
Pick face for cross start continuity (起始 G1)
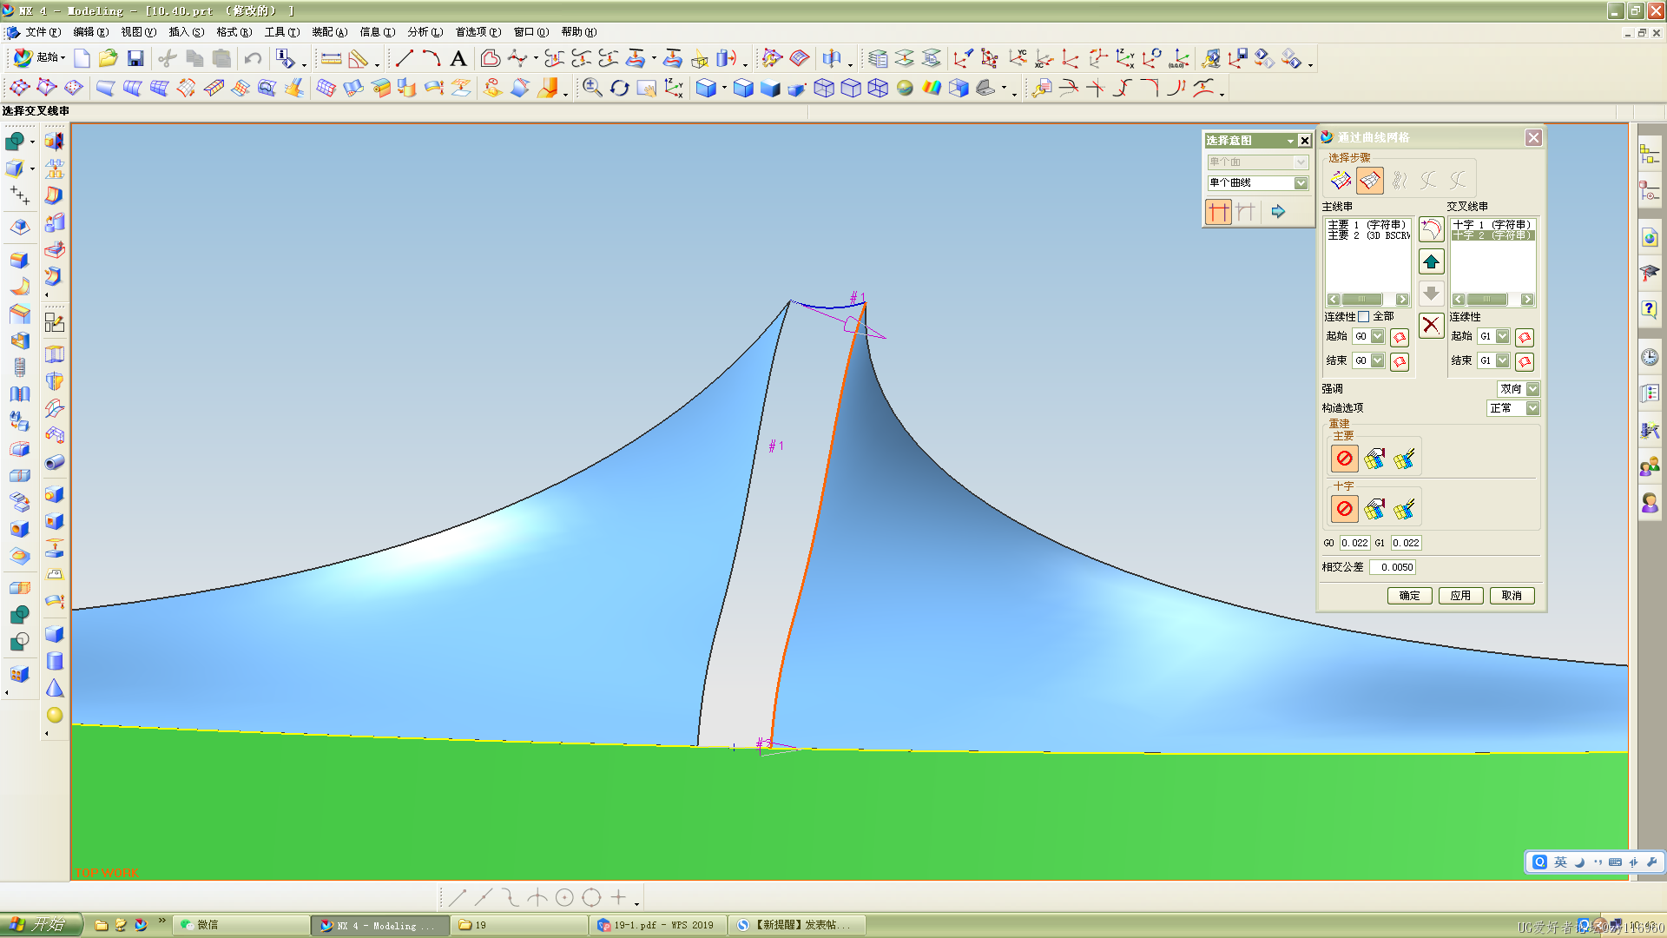1525,337
